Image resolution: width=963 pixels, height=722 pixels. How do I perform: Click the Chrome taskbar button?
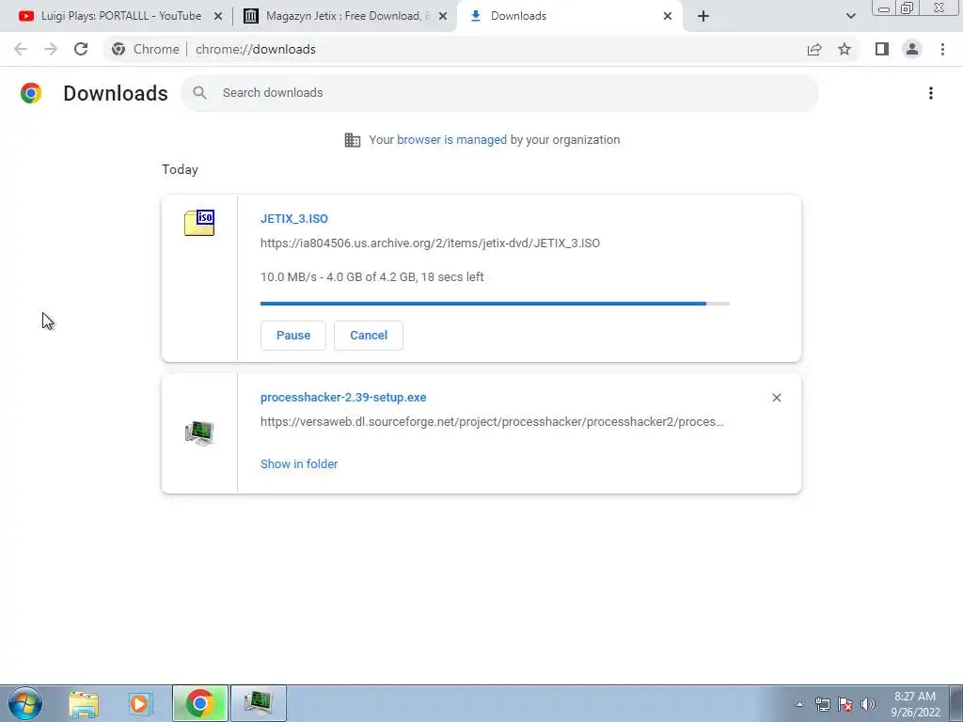click(200, 703)
